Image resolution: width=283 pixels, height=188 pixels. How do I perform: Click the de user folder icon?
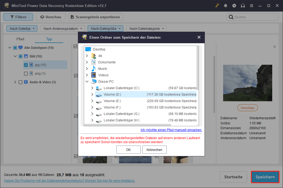pyautogui.click(x=94, y=56)
